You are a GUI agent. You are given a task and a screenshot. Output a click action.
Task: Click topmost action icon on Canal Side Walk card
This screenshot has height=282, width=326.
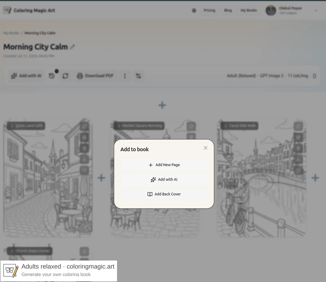pos(298,126)
